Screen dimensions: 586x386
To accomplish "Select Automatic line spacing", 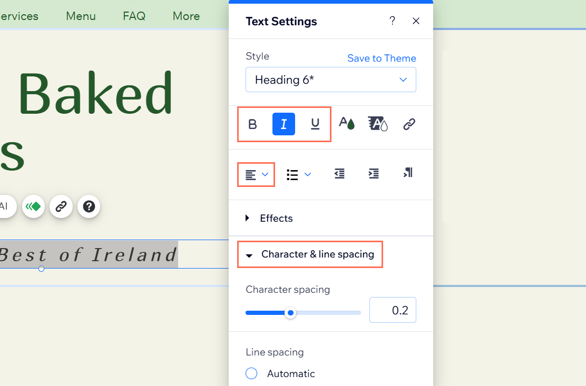I will pyautogui.click(x=251, y=373).
